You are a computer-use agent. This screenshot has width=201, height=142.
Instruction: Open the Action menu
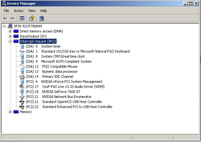(x=19, y=11)
